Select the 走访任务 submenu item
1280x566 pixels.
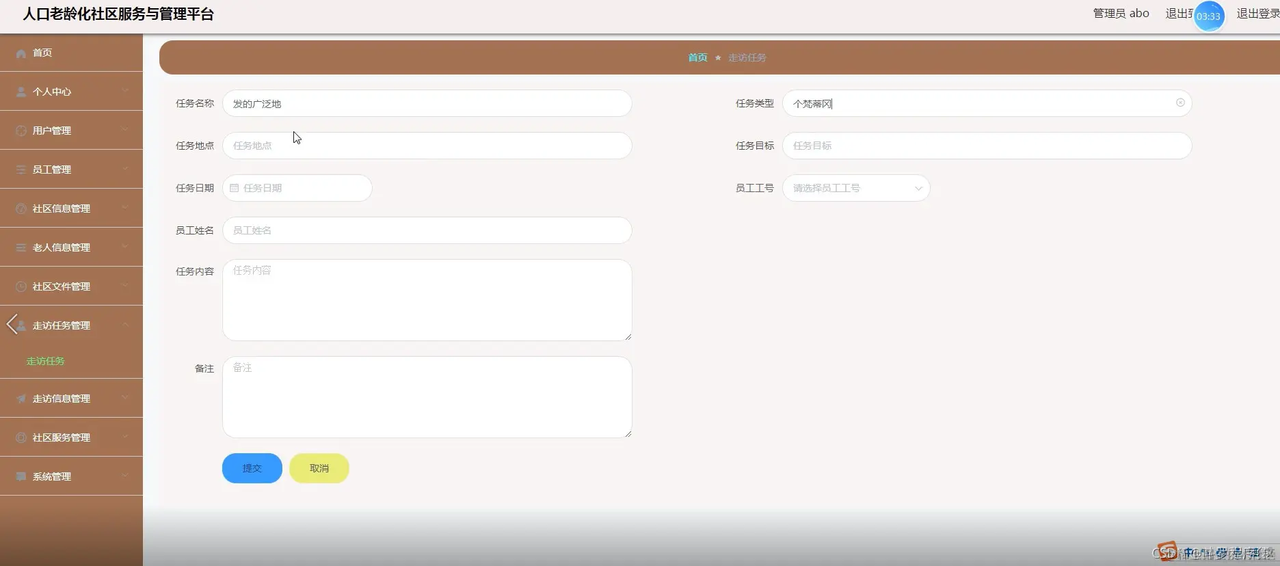click(x=46, y=361)
